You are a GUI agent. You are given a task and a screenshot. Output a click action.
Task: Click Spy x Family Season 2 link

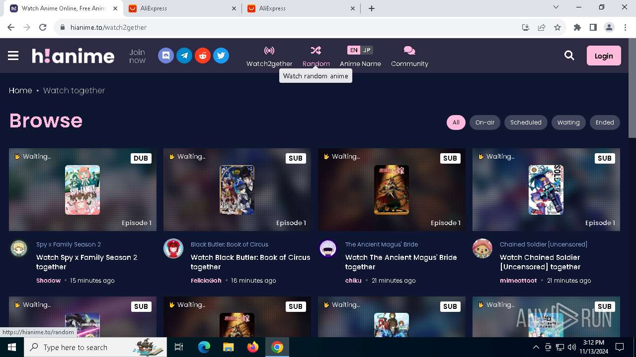tap(69, 244)
